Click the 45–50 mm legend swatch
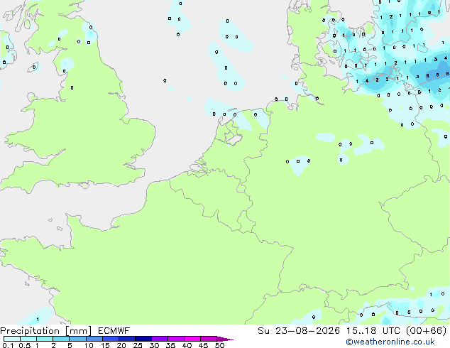The height and width of the screenshot is (348, 450). [209, 339]
